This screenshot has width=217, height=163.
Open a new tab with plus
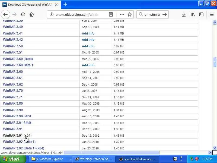(65, 4)
